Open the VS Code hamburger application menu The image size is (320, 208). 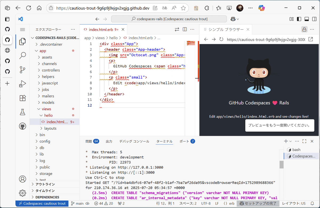tap(23, 30)
